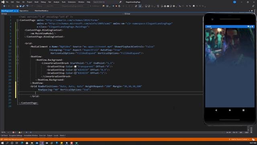
Task: Click the Pause (Break All) debug icon
Action: coord(113,6)
